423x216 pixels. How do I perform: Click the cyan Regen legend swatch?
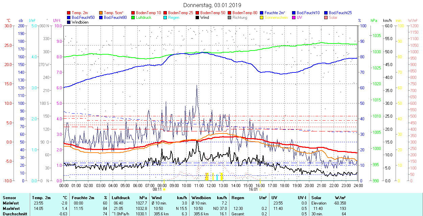click(165, 18)
